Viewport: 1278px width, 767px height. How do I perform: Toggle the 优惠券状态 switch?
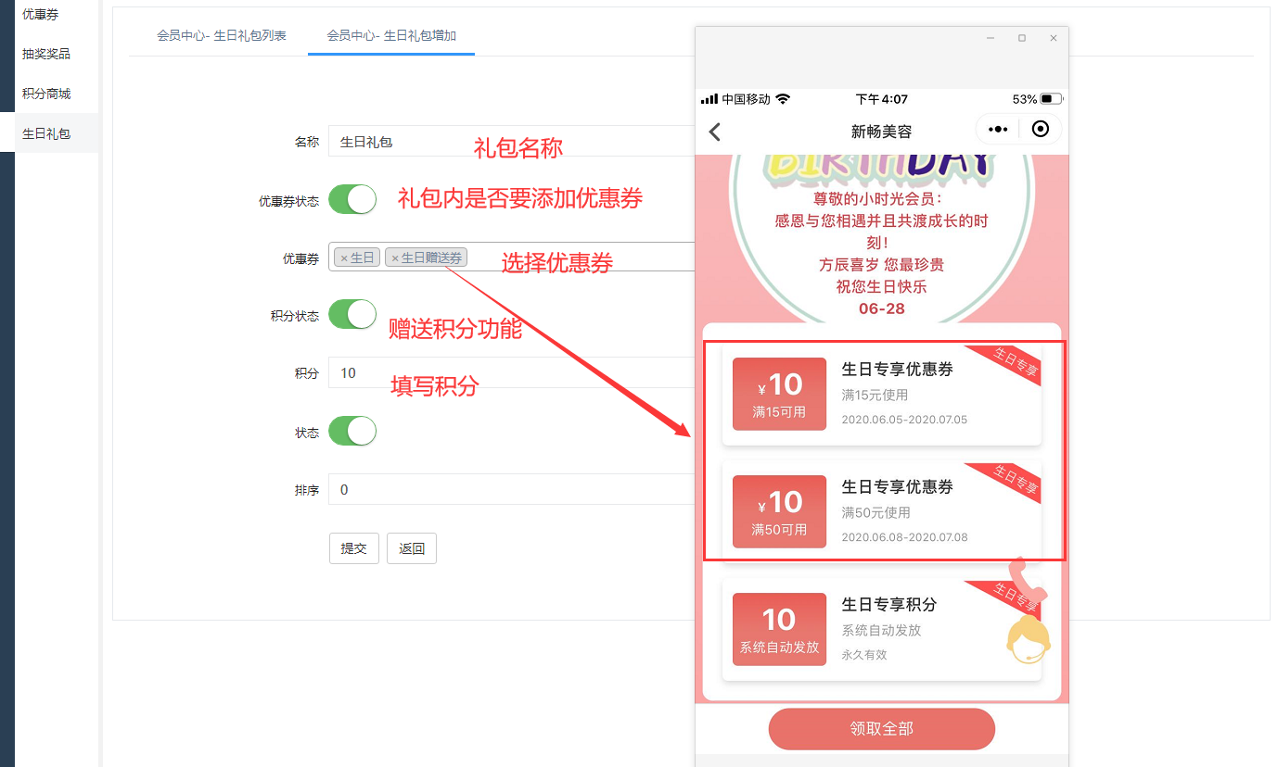pos(352,199)
